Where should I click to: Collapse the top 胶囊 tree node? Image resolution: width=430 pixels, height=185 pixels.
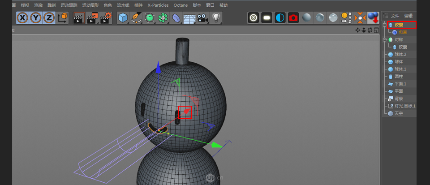click(385, 25)
